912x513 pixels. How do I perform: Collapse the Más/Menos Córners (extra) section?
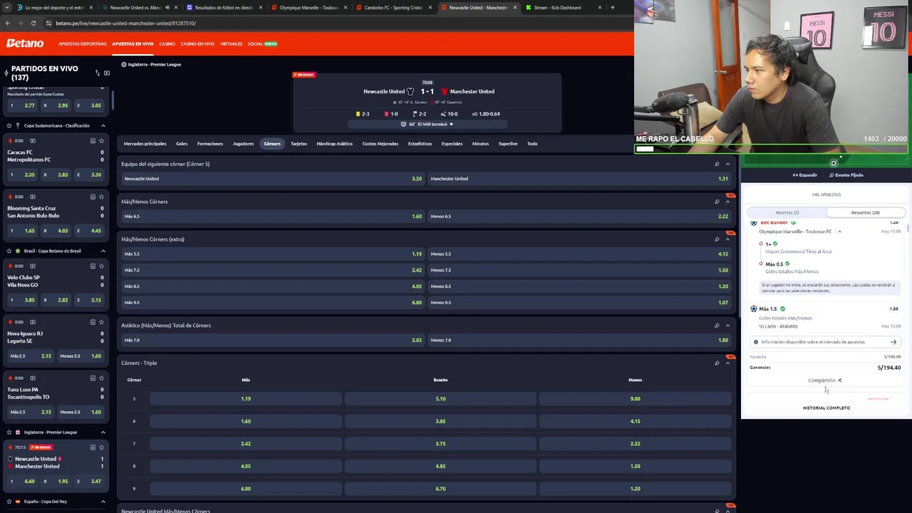(727, 239)
